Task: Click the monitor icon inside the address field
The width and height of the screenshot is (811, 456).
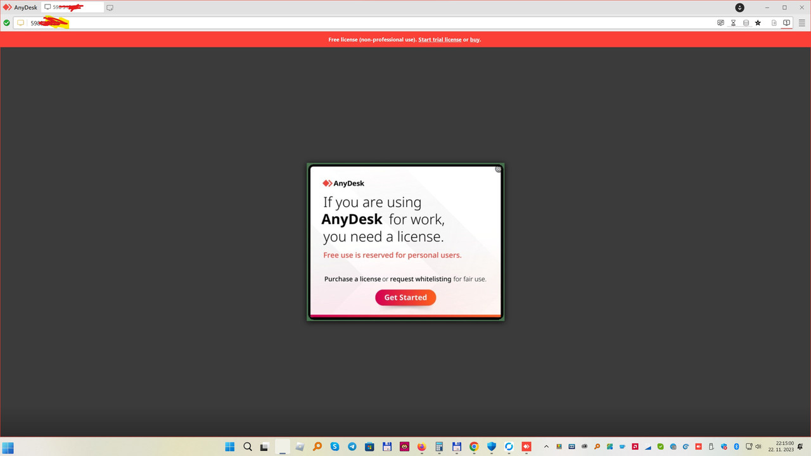Action: (x=21, y=23)
